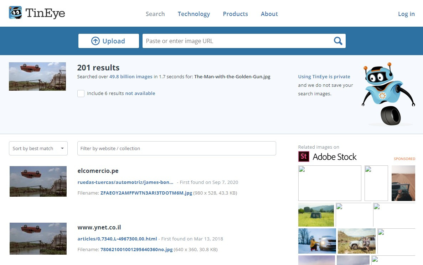Click the Log in link
This screenshot has height=265, width=423.
[406, 14]
